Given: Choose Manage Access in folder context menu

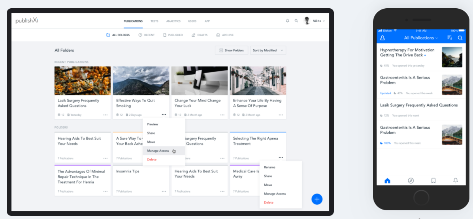Looking at the screenshot, I should (281, 194).
